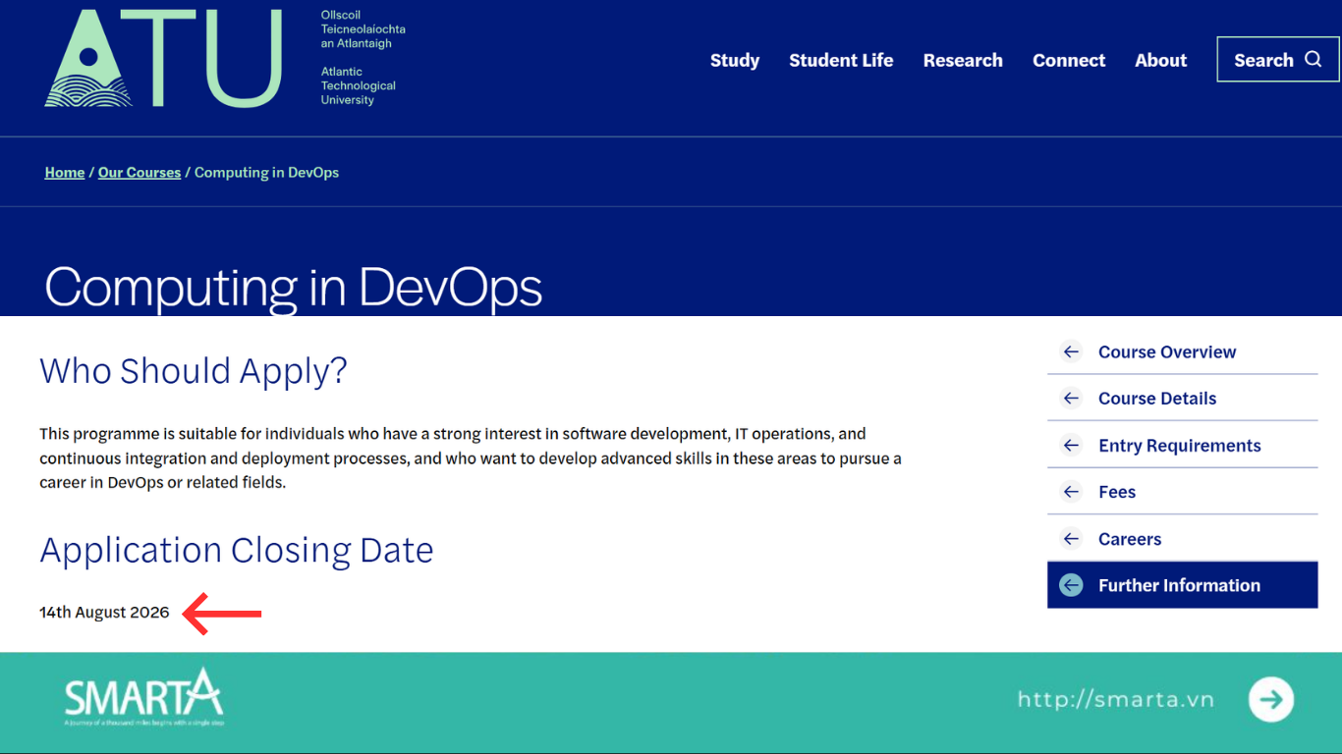Open the Connect menu
The height and width of the screenshot is (754, 1342).
pos(1069,60)
